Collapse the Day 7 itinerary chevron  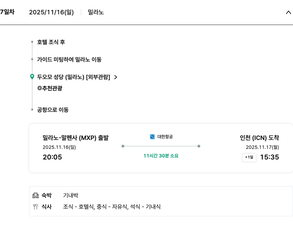(288, 12)
